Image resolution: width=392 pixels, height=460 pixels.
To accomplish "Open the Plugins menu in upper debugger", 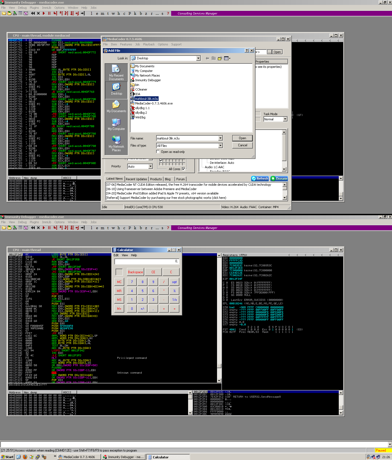I will coord(34,8).
